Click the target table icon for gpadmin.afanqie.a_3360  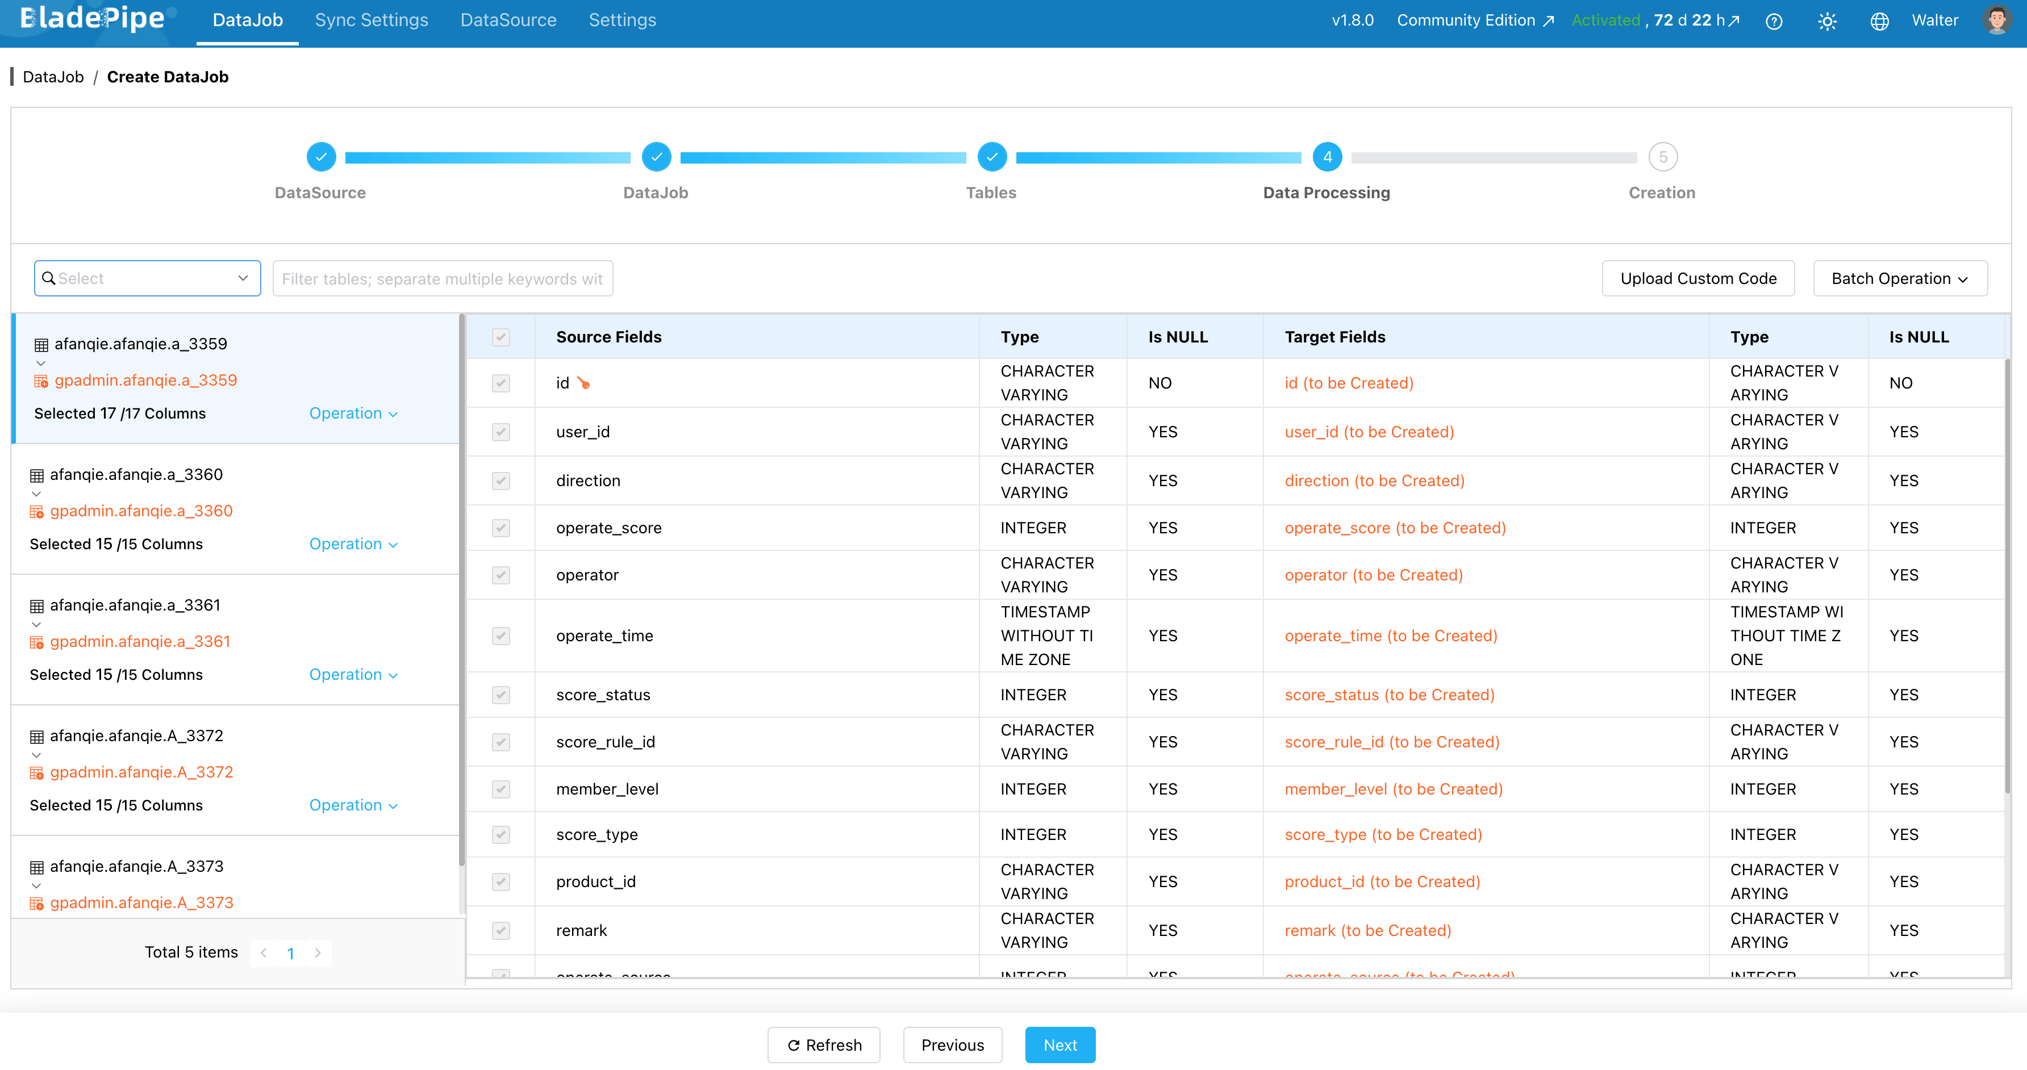click(37, 511)
